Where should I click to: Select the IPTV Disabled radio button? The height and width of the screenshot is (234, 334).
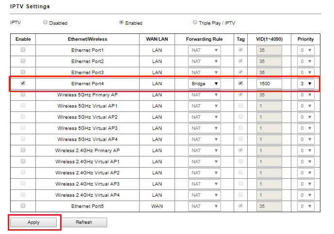pos(45,22)
